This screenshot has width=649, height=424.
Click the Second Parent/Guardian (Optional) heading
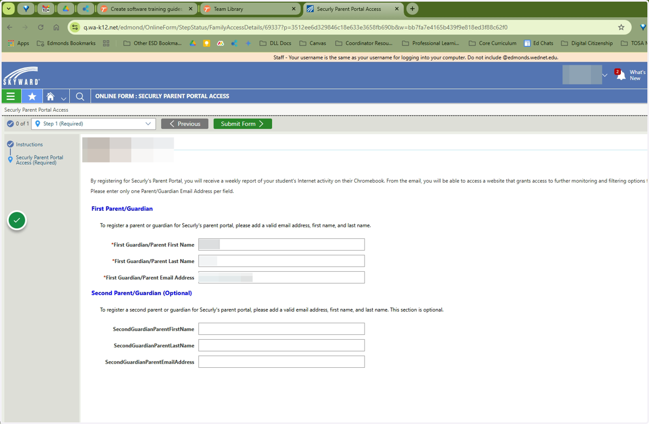coord(142,293)
